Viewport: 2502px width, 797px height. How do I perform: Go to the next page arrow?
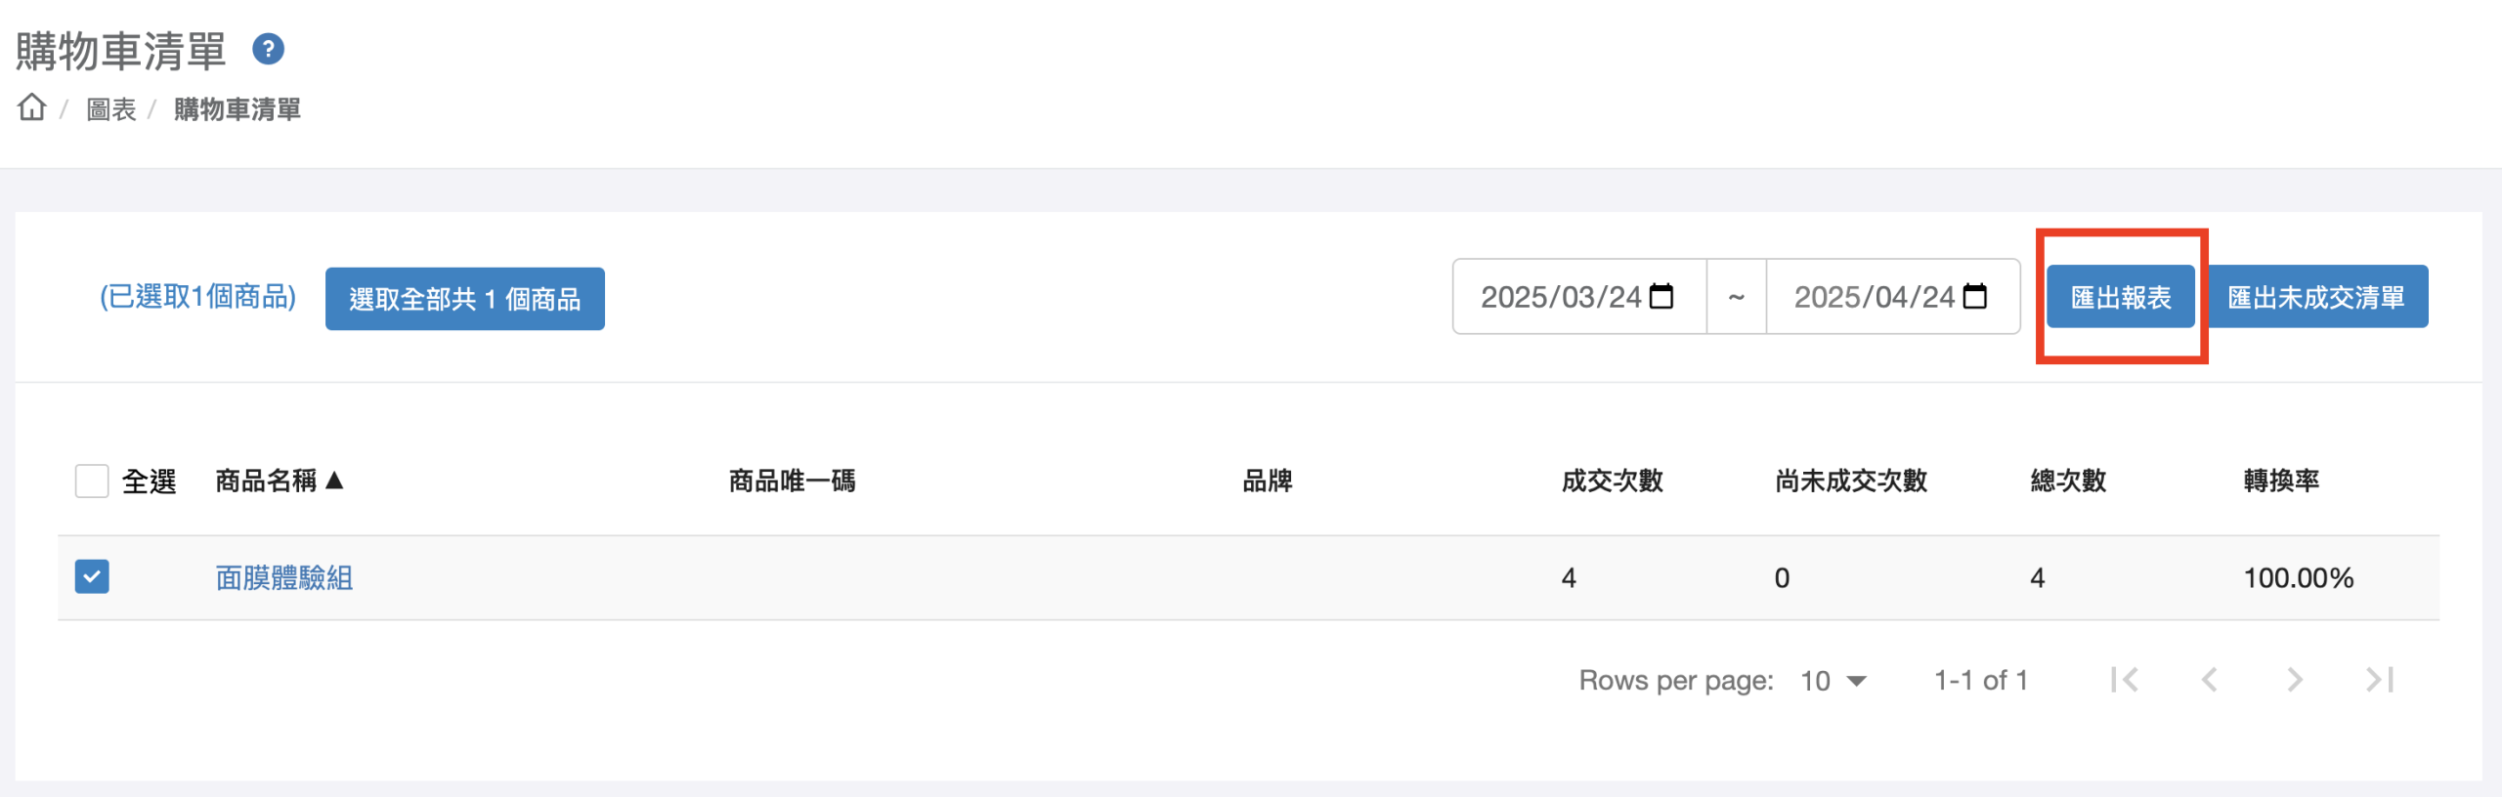[x=2295, y=680]
